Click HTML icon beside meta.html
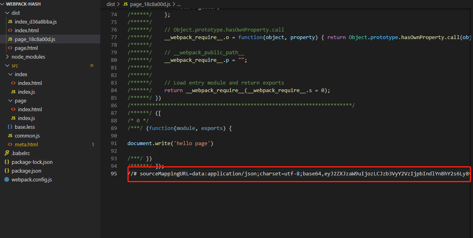 tap(10, 144)
